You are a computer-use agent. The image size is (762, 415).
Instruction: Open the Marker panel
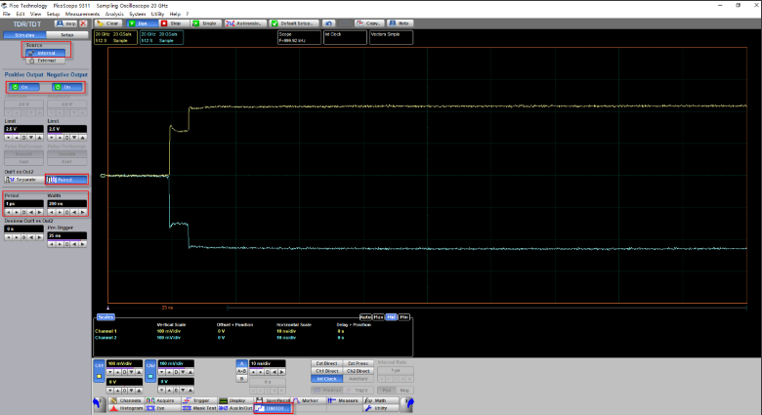(307, 400)
